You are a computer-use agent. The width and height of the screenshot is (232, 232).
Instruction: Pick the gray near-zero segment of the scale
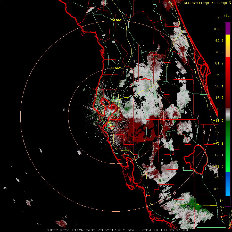(x=228, y=114)
